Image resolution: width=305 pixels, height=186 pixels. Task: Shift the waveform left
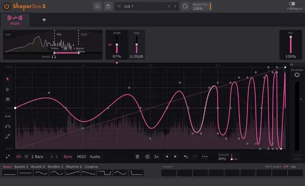click(167, 156)
